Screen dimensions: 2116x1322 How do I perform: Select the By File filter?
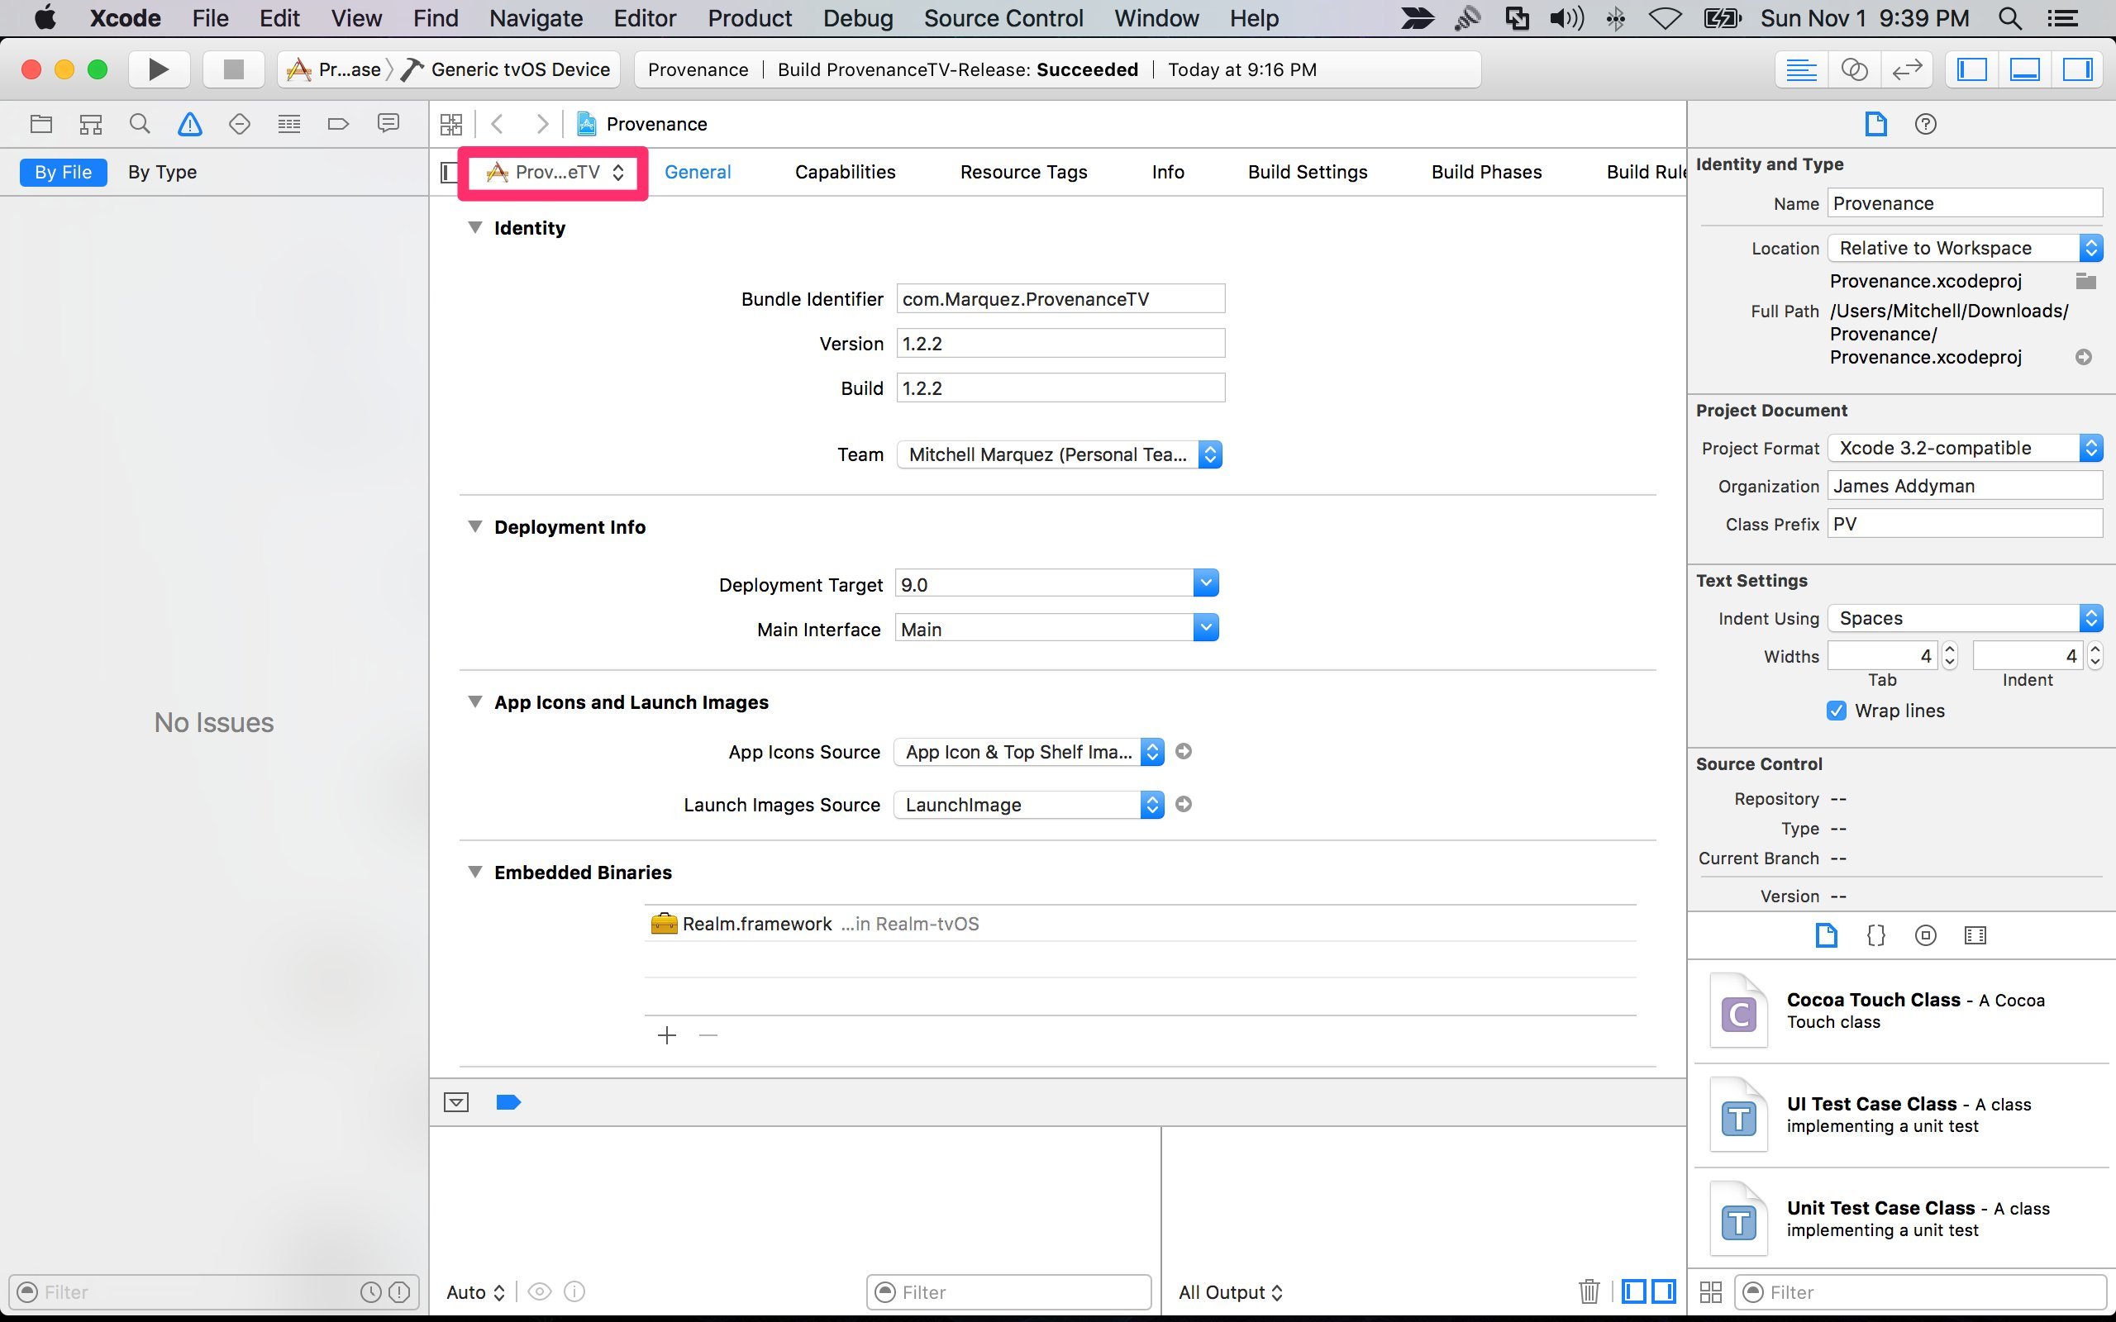click(x=63, y=172)
